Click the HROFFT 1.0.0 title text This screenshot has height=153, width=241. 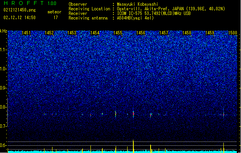pyautogui.click(x=30, y=3)
